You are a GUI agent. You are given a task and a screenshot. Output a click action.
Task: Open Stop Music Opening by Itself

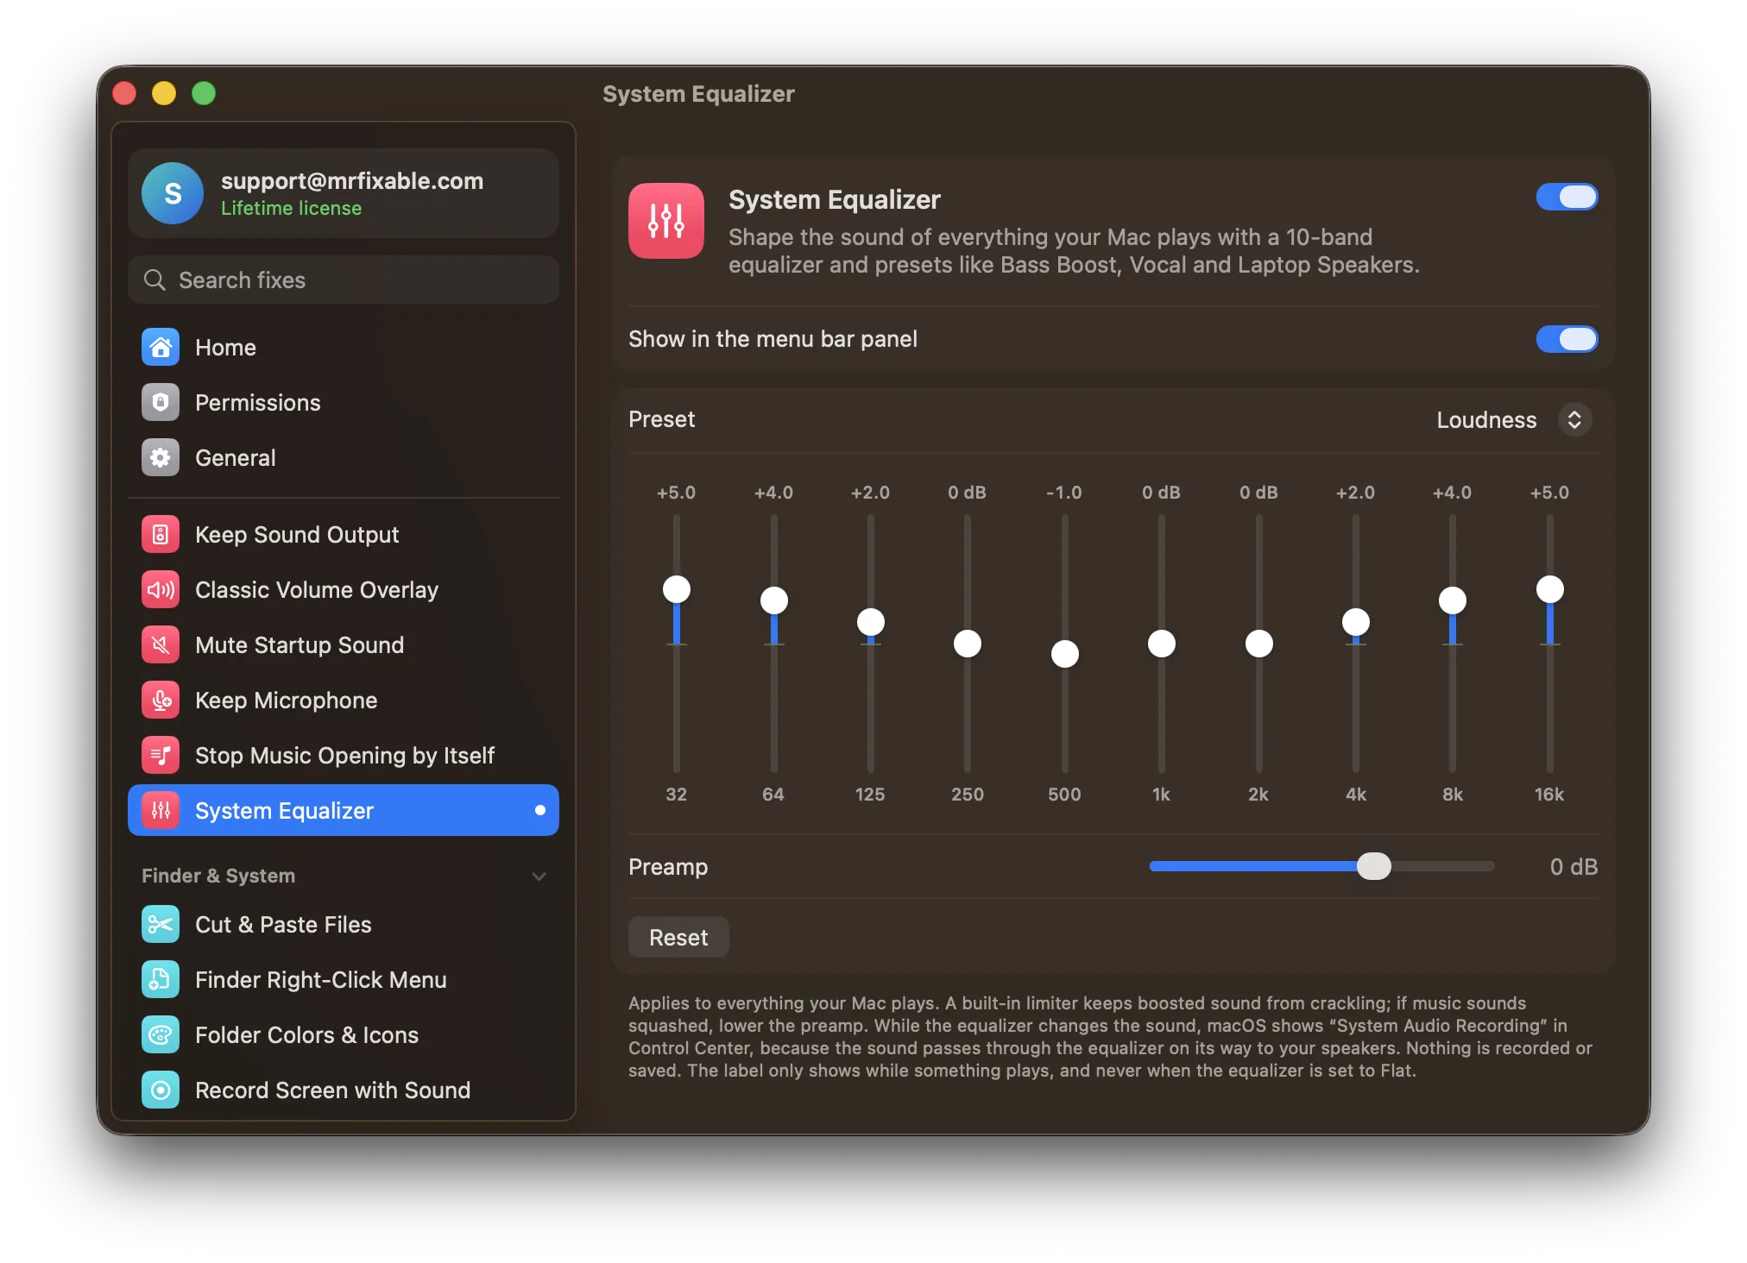coord(344,755)
